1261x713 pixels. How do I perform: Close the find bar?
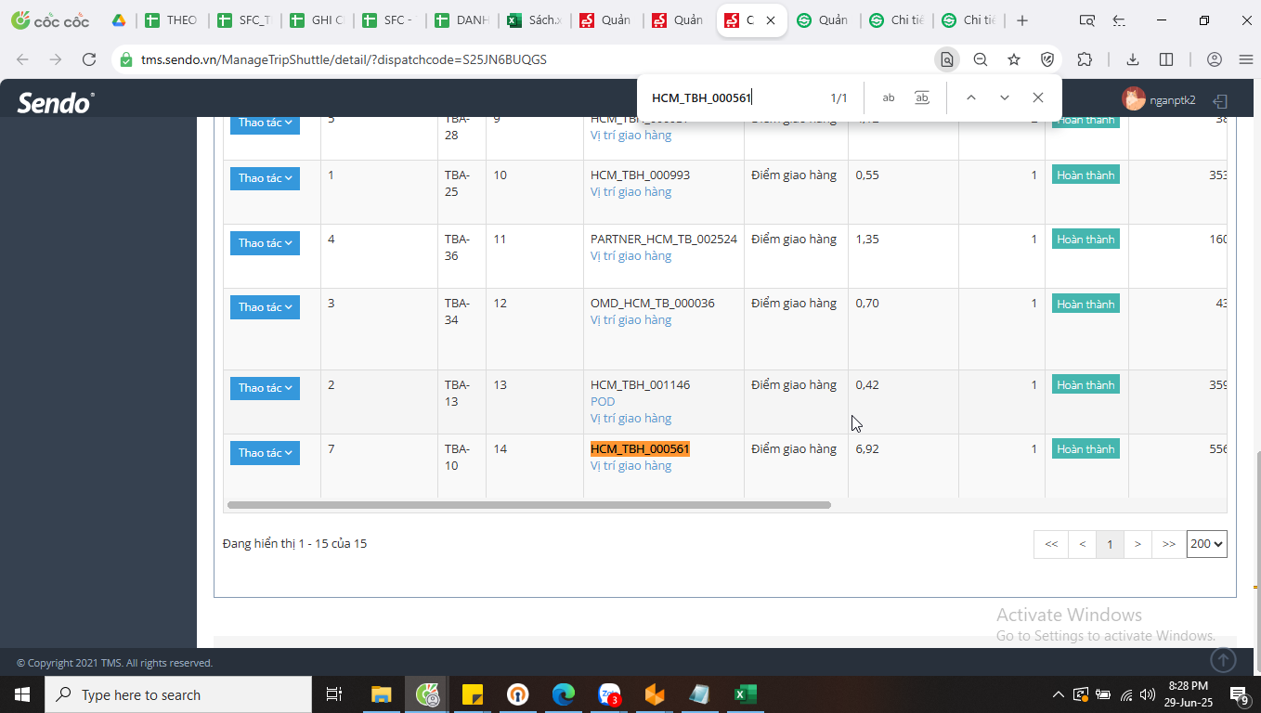click(x=1038, y=97)
